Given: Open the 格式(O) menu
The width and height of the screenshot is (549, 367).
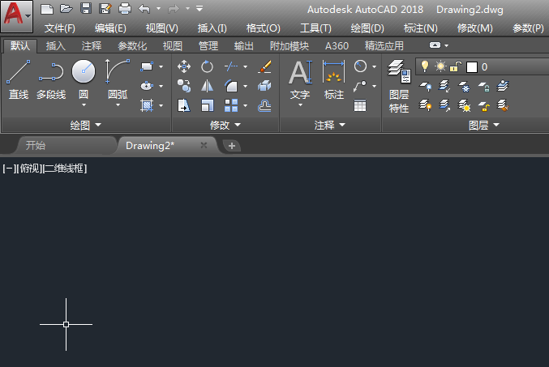Looking at the screenshot, I should click(263, 28).
